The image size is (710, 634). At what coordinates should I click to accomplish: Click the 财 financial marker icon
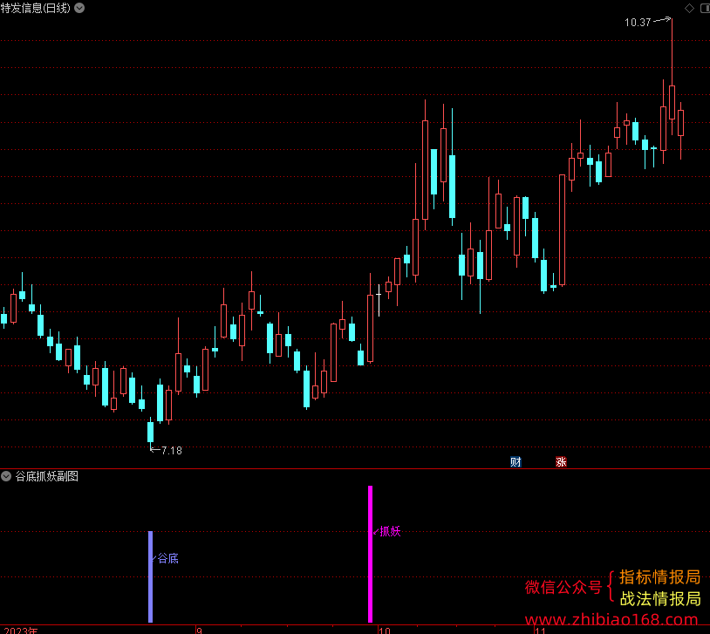(515, 461)
